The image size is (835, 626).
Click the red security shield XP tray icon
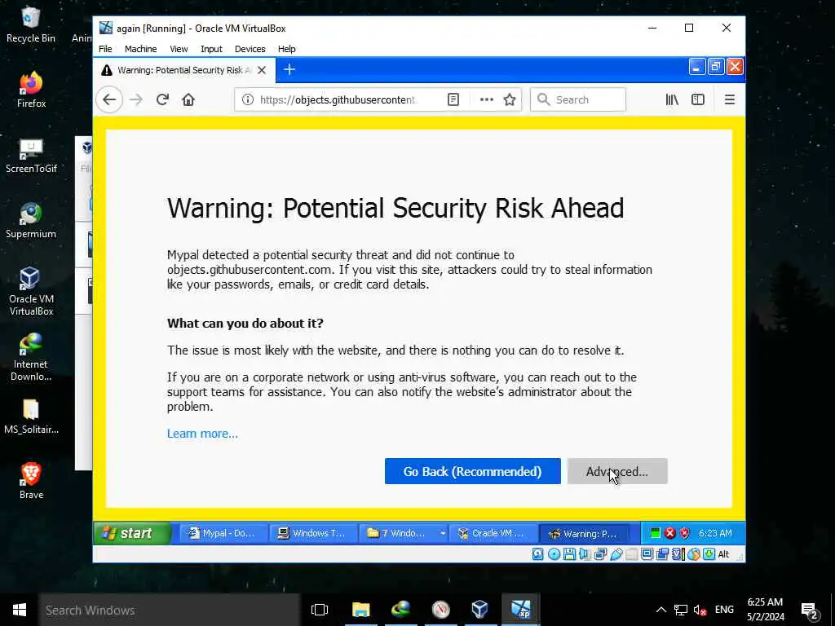click(x=685, y=533)
